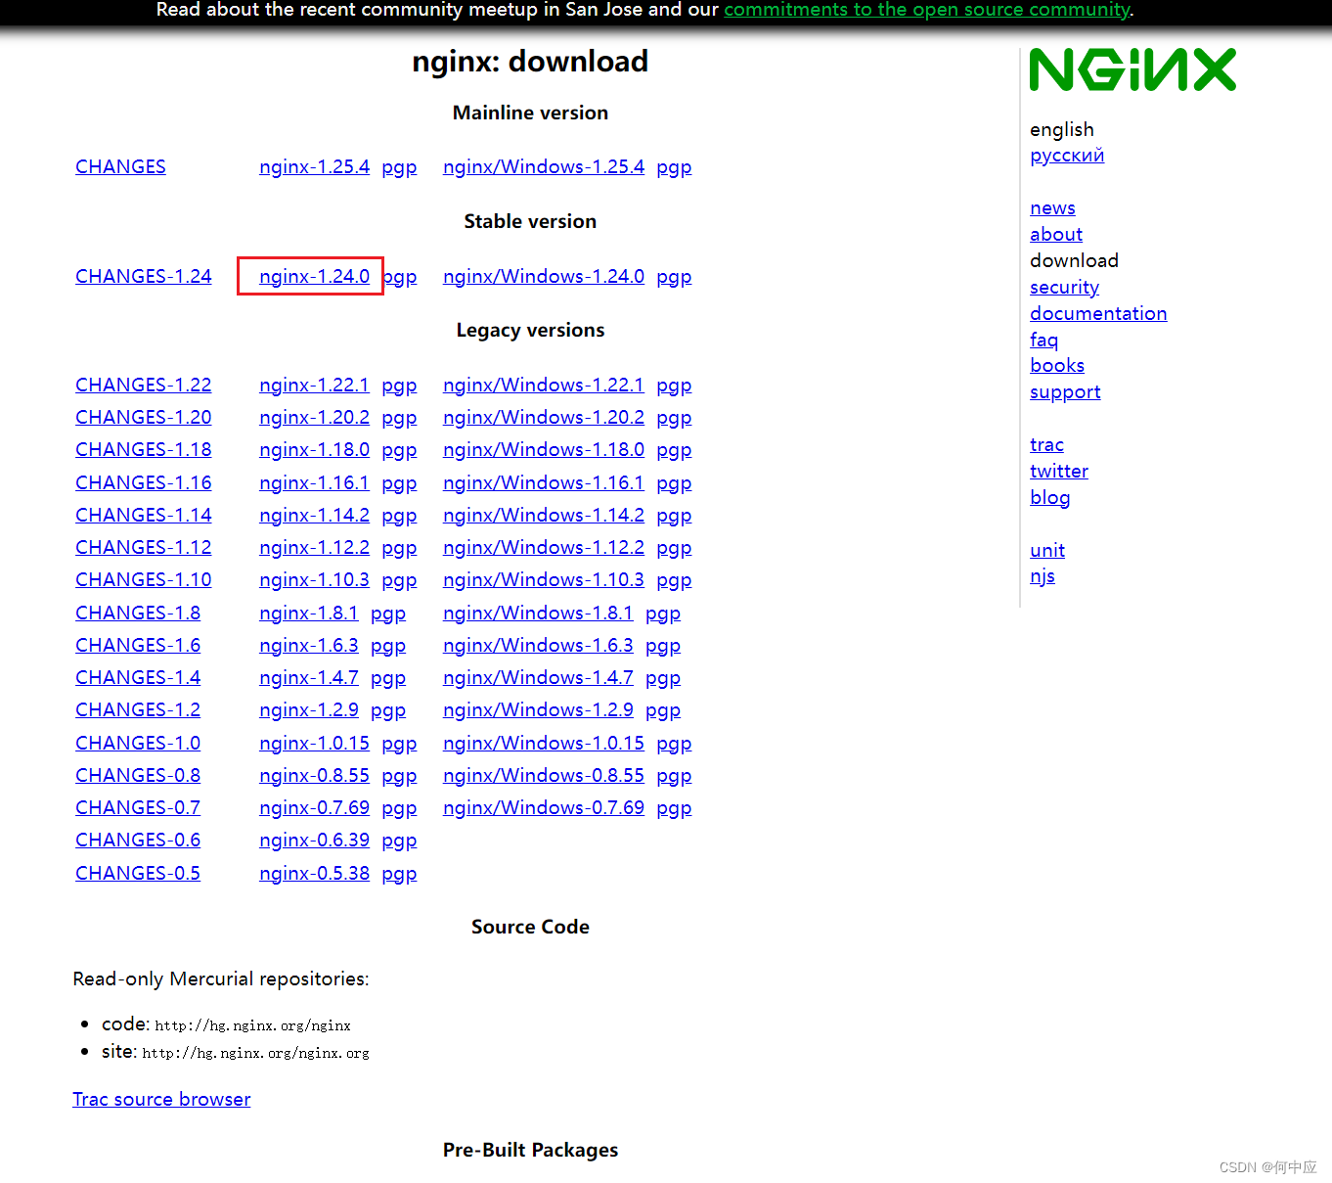
Task: Download nginx-1.25.4 source
Action: click(x=314, y=167)
